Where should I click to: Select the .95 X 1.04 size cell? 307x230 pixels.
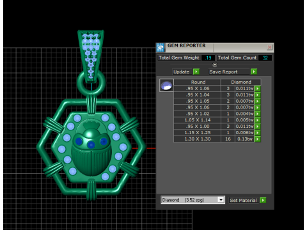[x=198, y=95]
